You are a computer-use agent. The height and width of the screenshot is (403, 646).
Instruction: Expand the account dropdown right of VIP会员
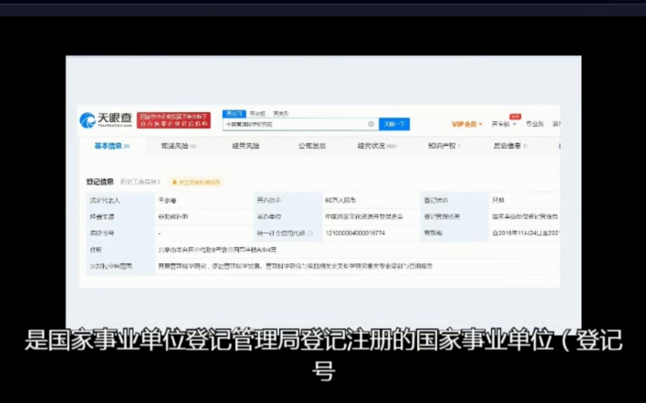[502, 124]
